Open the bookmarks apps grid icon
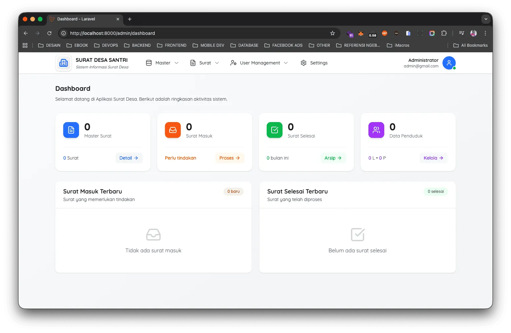 [x=25, y=45]
